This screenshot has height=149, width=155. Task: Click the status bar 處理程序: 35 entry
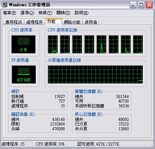(13, 144)
